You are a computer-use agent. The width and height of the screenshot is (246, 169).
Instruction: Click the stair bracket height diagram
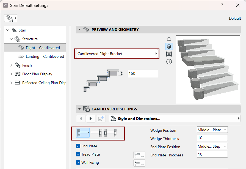[x=103, y=81]
